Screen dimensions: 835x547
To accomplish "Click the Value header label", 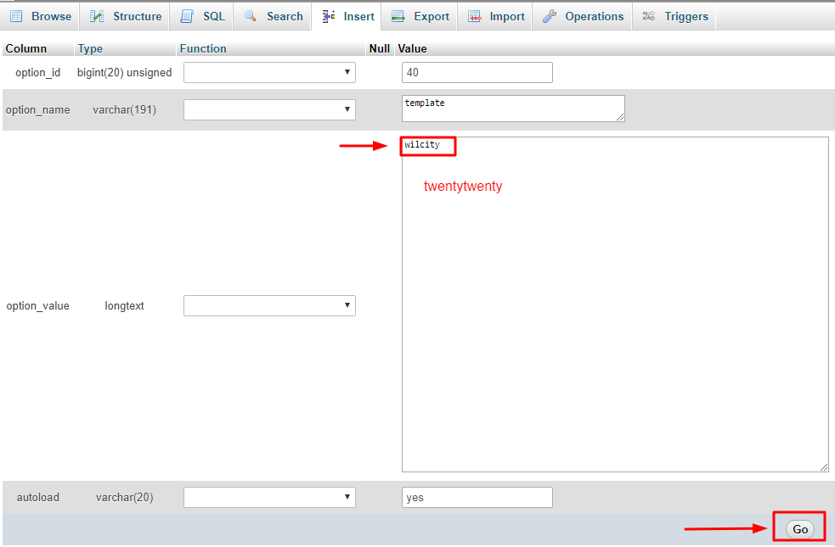I will tap(412, 49).
